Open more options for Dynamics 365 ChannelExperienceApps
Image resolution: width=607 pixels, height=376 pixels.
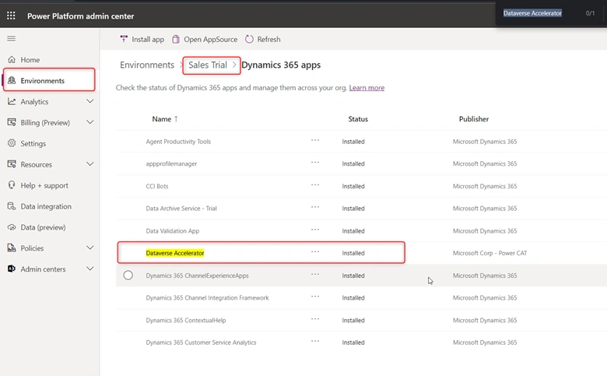pos(315,274)
